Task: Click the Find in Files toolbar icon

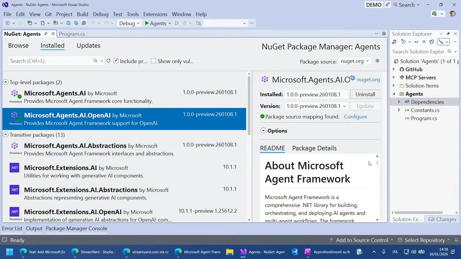Action: 198,23
